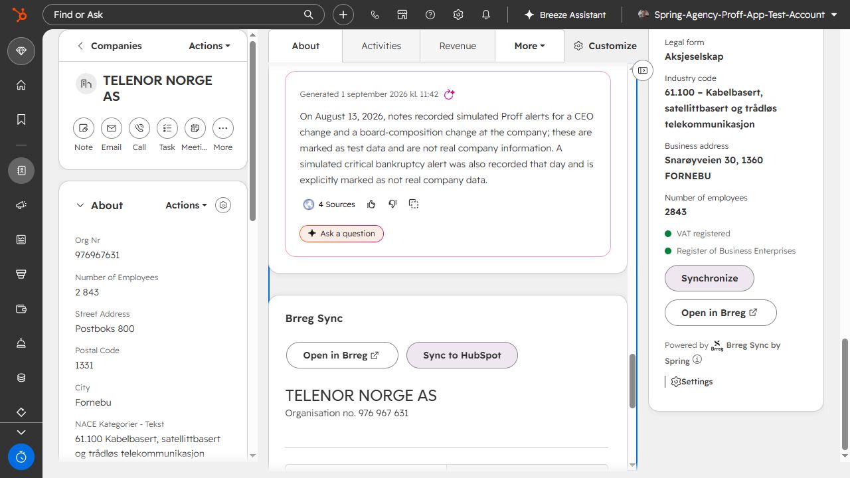Click Customize tabs button
The image size is (850, 478).
(x=605, y=46)
